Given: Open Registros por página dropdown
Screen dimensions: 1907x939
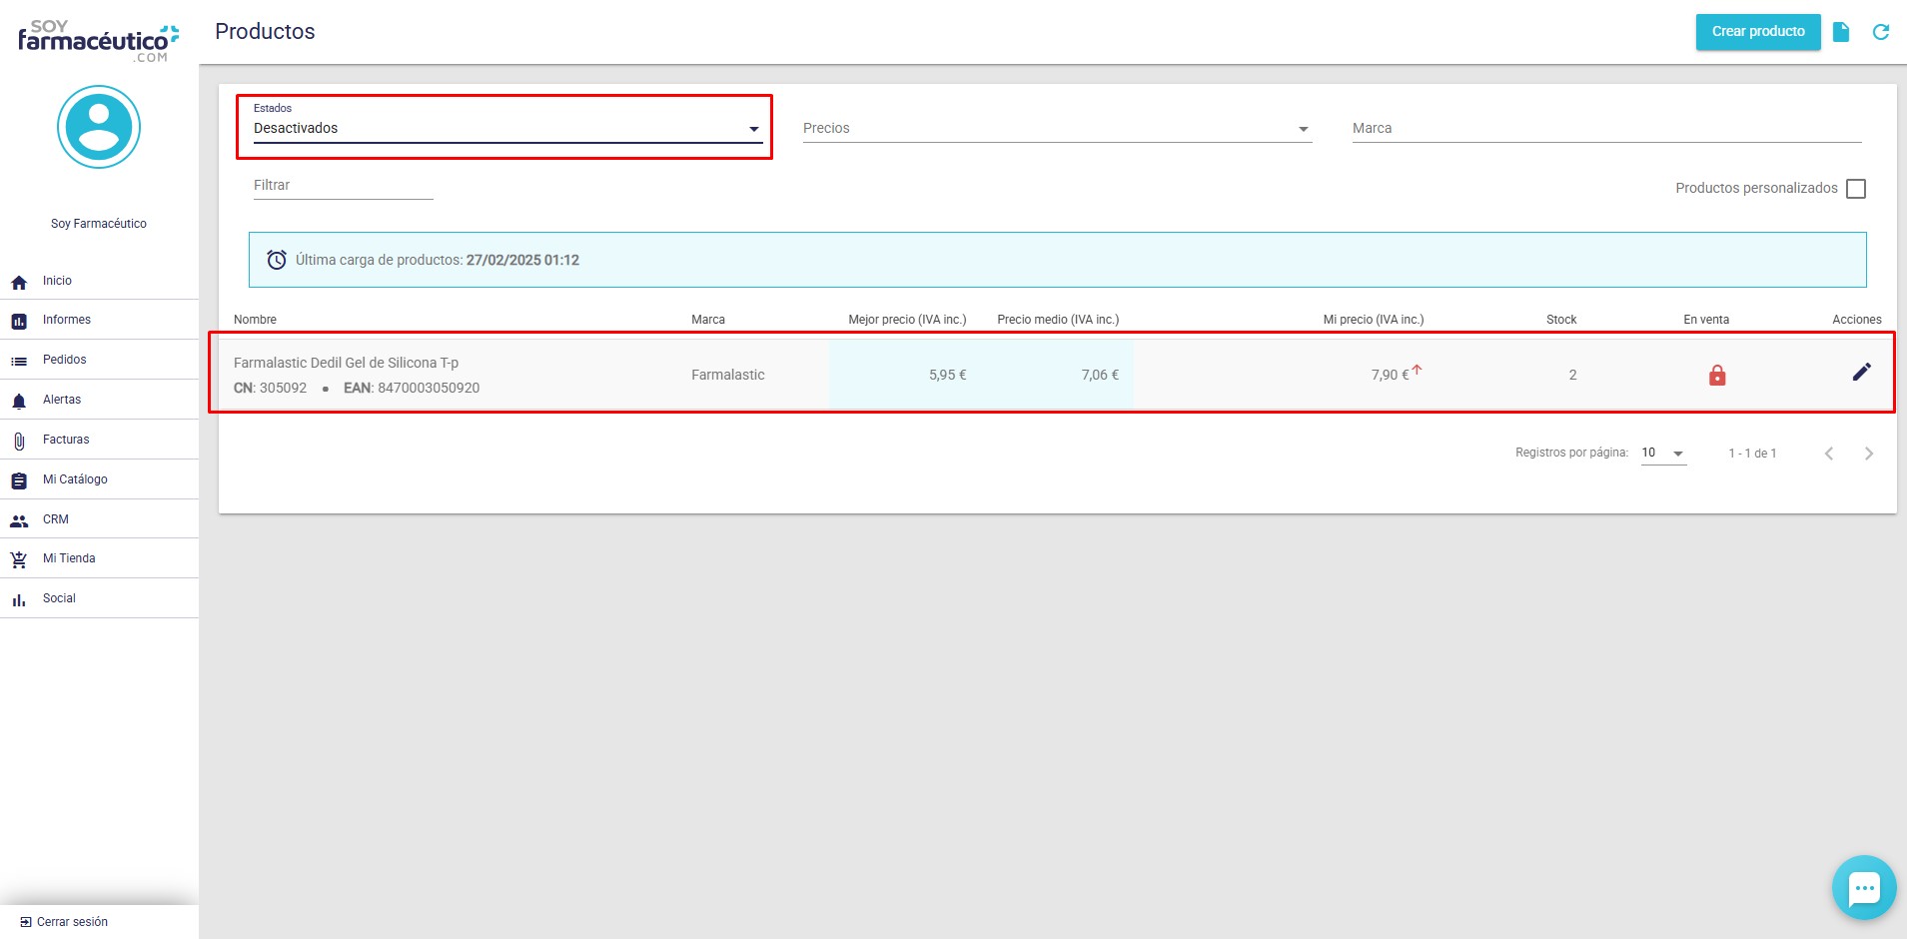Looking at the screenshot, I should (x=1664, y=454).
